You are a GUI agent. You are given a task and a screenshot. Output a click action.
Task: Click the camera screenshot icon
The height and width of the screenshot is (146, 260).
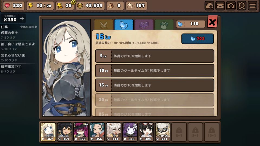point(231,6)
